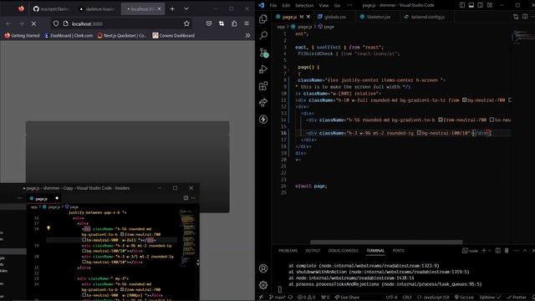List all Firefox tabs with the chevron
The width and height of the screenshot is (535, 301).
click(186, 9)
